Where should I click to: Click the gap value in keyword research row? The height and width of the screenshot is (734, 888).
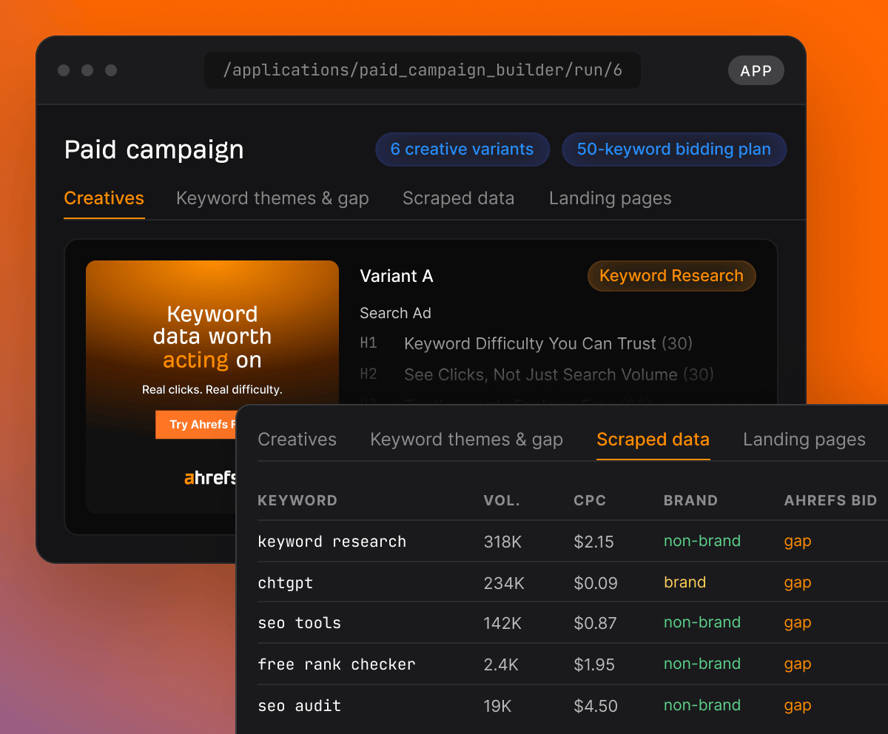798,542
